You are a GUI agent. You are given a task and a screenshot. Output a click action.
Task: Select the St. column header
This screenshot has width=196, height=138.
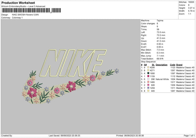[153, 64]
